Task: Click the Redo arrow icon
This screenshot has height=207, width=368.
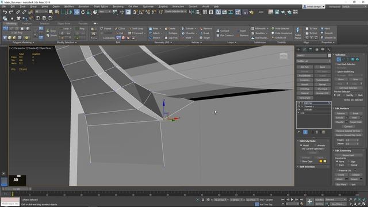Action: 11,12
